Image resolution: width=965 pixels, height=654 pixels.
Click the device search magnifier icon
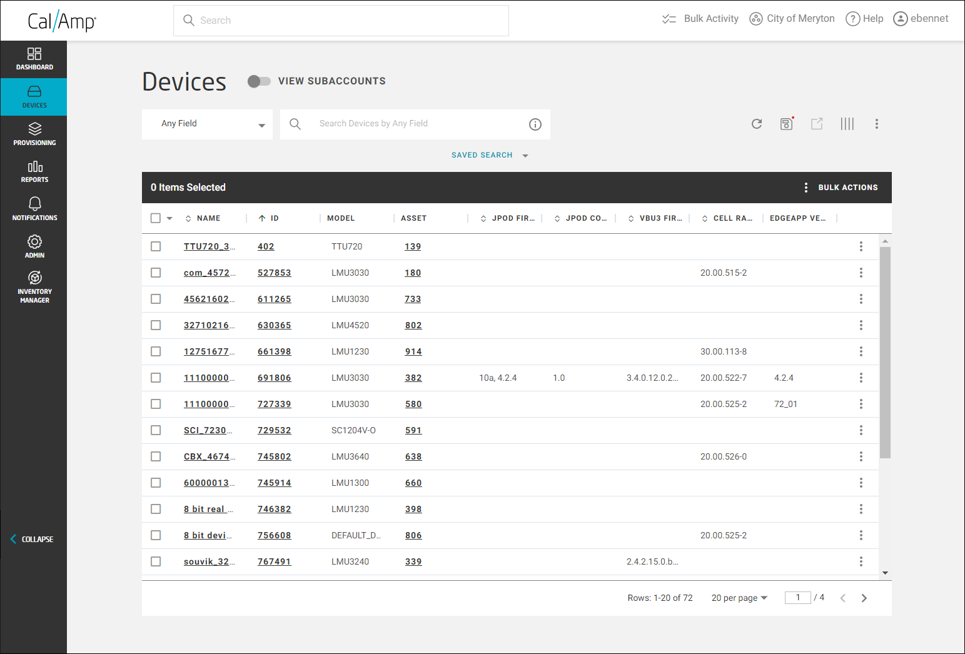click(295, 124)
